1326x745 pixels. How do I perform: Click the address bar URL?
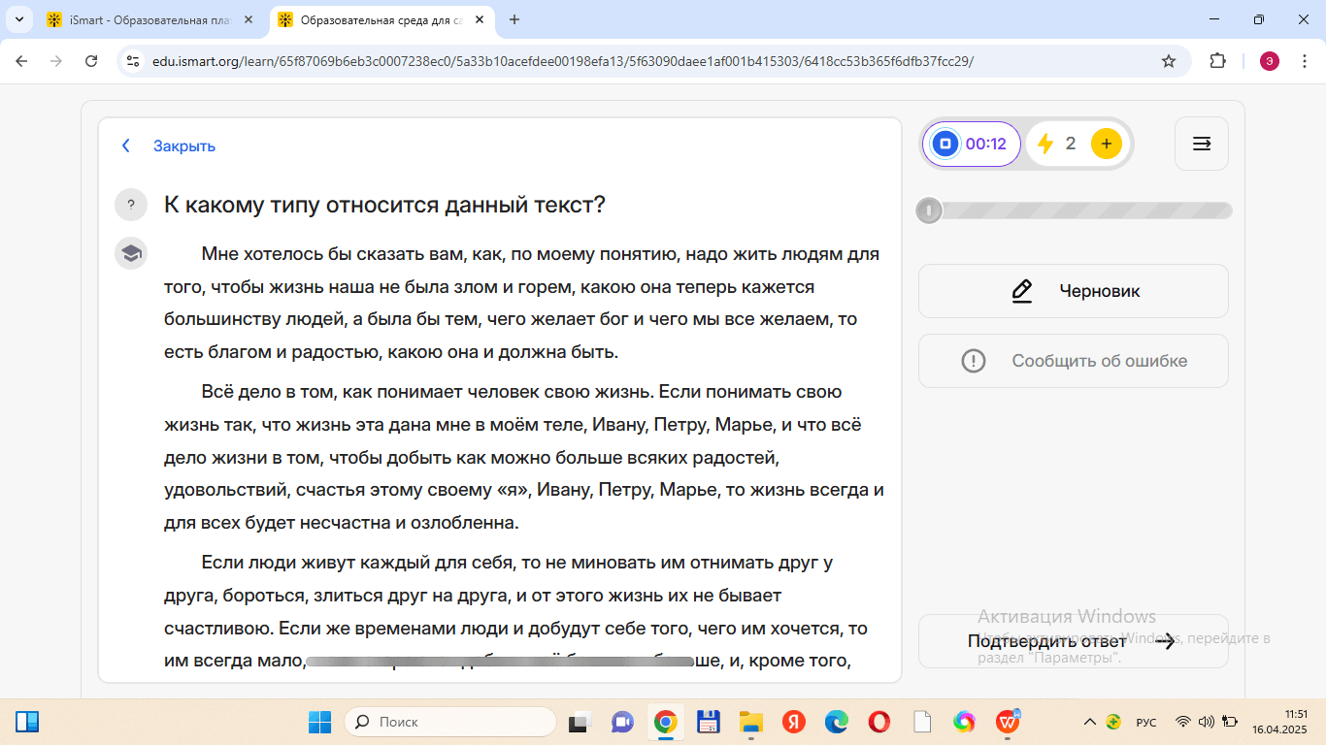(x=563, y=61)
